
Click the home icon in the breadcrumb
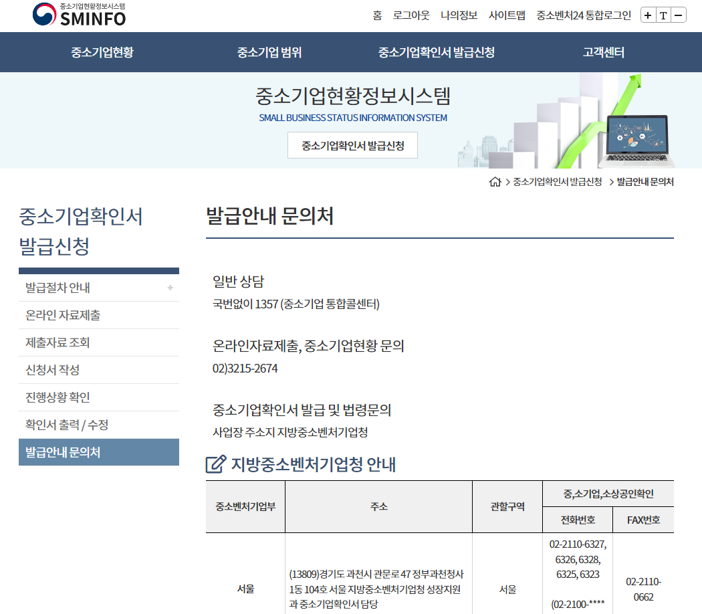(x=495, y=181)
